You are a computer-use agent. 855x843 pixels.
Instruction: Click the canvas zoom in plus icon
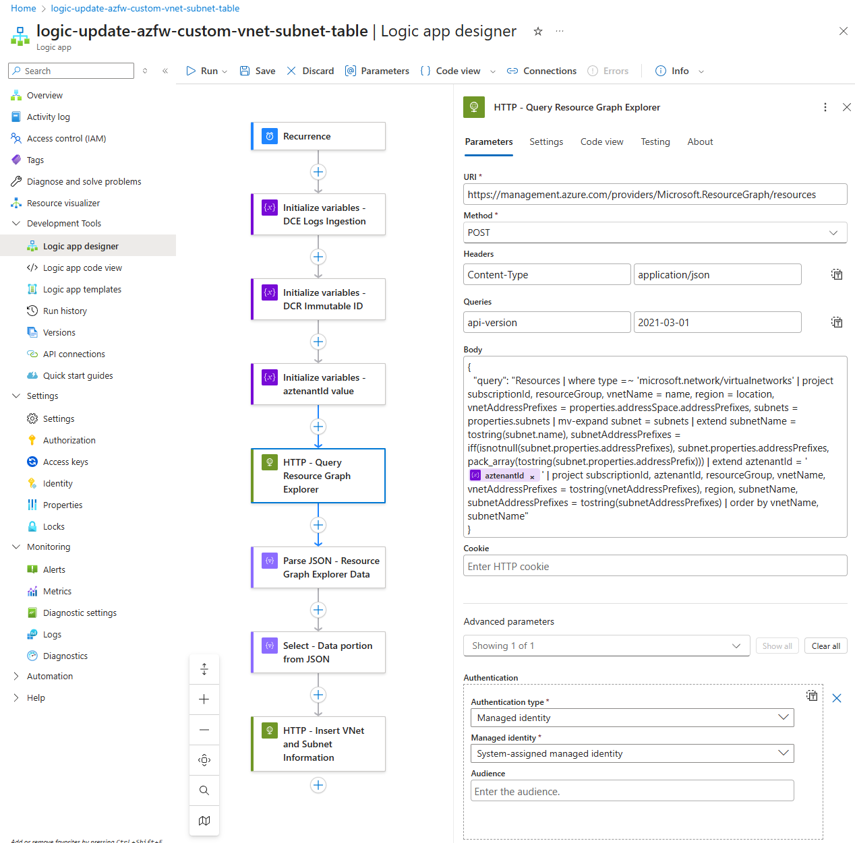click(204, 699)
